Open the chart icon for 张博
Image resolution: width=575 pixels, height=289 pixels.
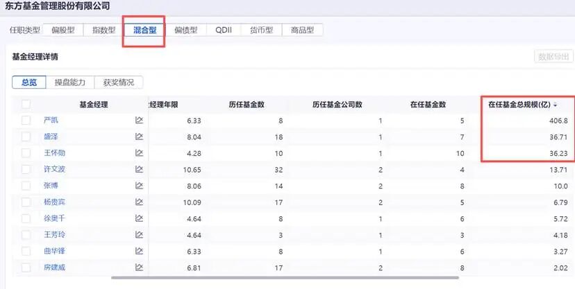(139, 186)
